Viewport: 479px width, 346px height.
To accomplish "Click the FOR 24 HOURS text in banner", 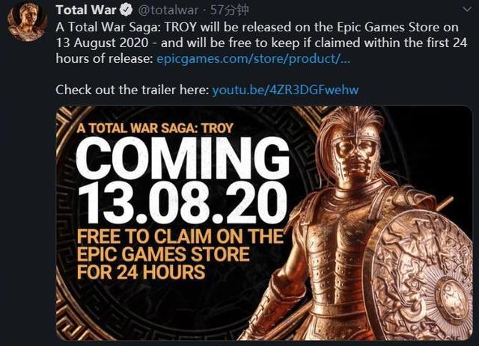I will (141, 272).
